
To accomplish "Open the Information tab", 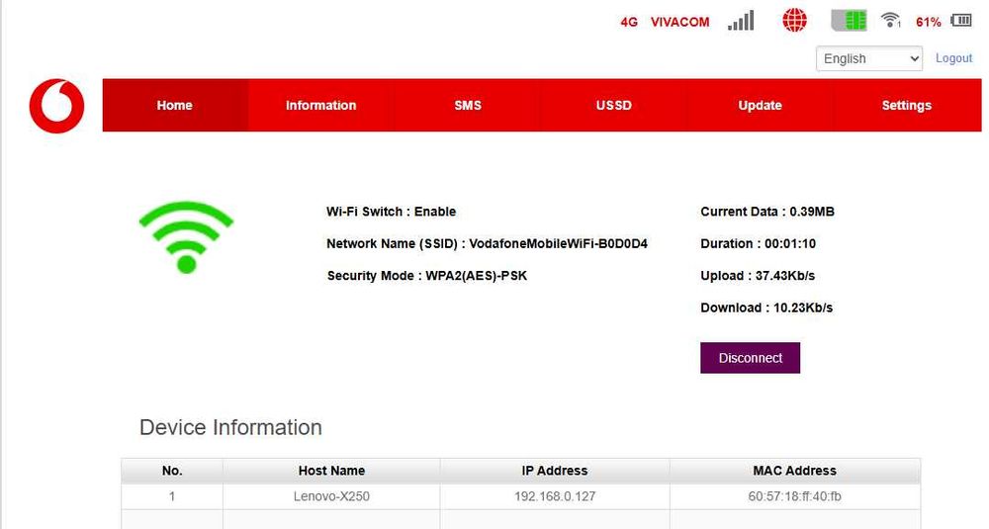I will (321, 105).
